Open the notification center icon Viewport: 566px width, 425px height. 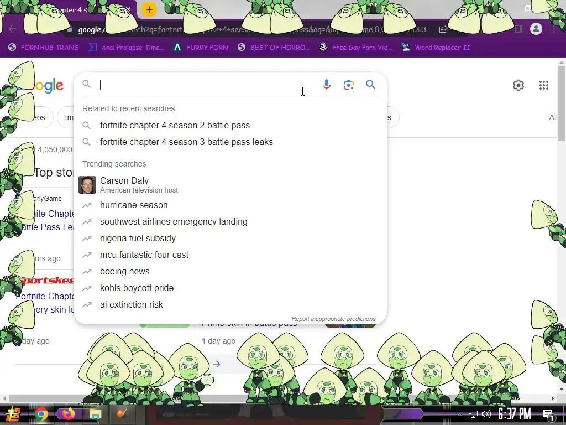[549, 415]
